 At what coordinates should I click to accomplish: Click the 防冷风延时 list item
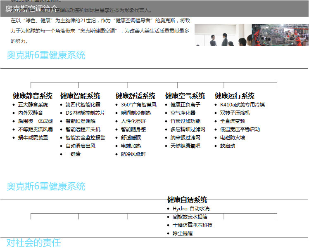coord(133,154)
